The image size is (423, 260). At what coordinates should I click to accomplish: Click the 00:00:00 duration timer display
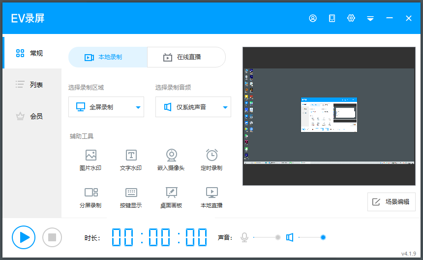pos(159,237)
